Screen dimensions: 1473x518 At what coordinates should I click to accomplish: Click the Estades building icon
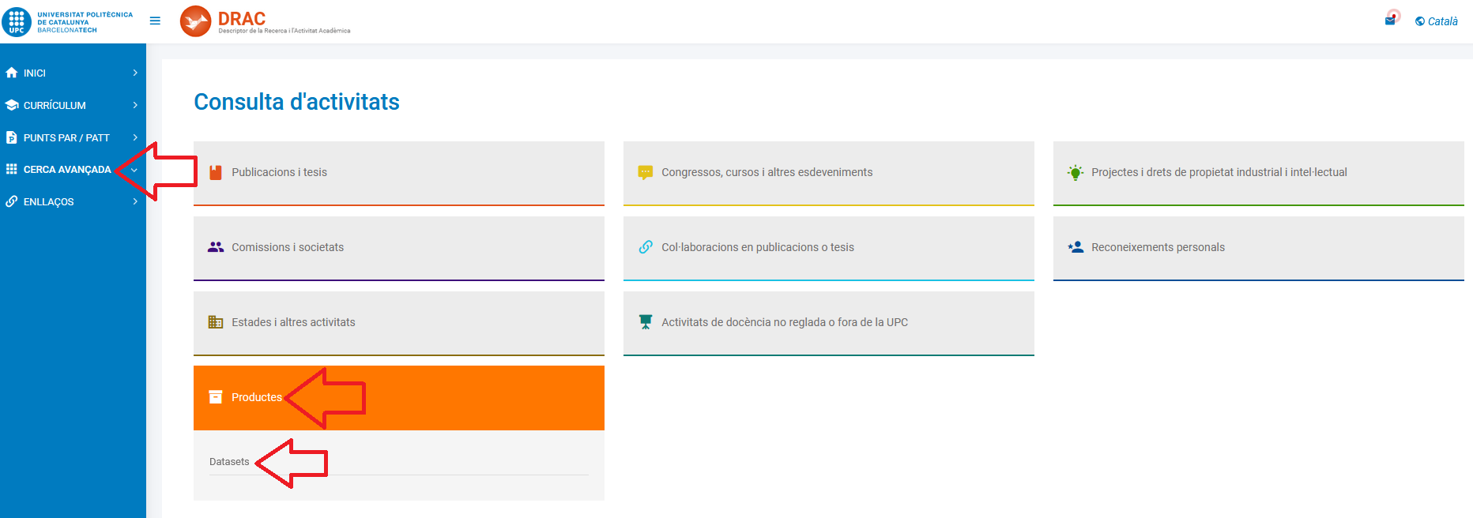(216, 322)
